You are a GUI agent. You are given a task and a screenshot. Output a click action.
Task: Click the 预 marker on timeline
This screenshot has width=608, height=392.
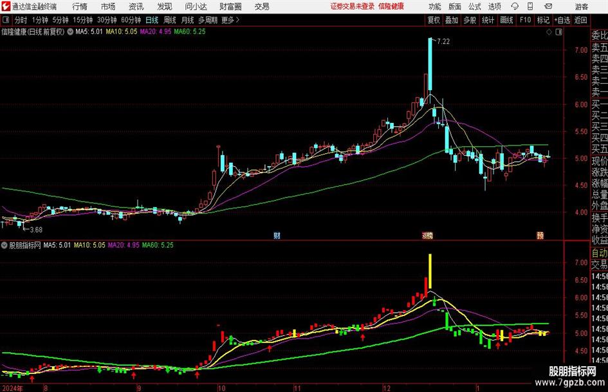point(540,236)
